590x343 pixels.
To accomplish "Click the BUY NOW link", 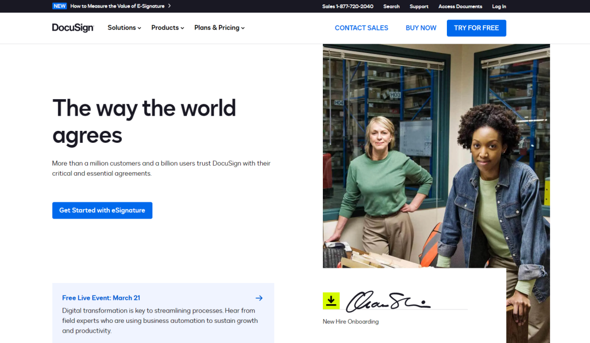I will pos(421,28).
